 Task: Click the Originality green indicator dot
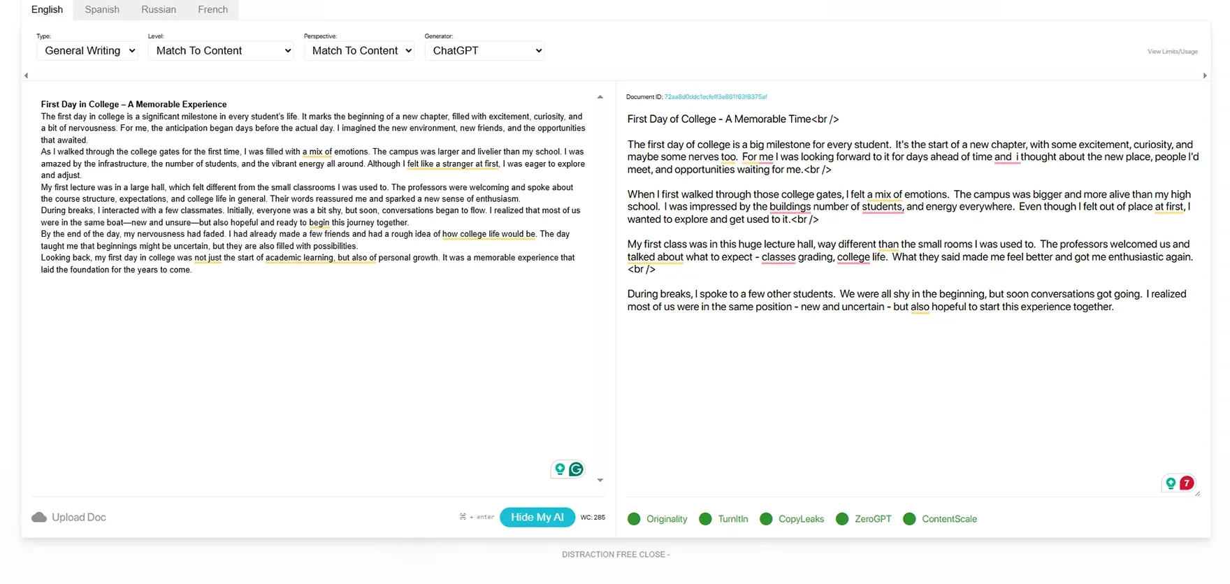[x=634, y=519]
